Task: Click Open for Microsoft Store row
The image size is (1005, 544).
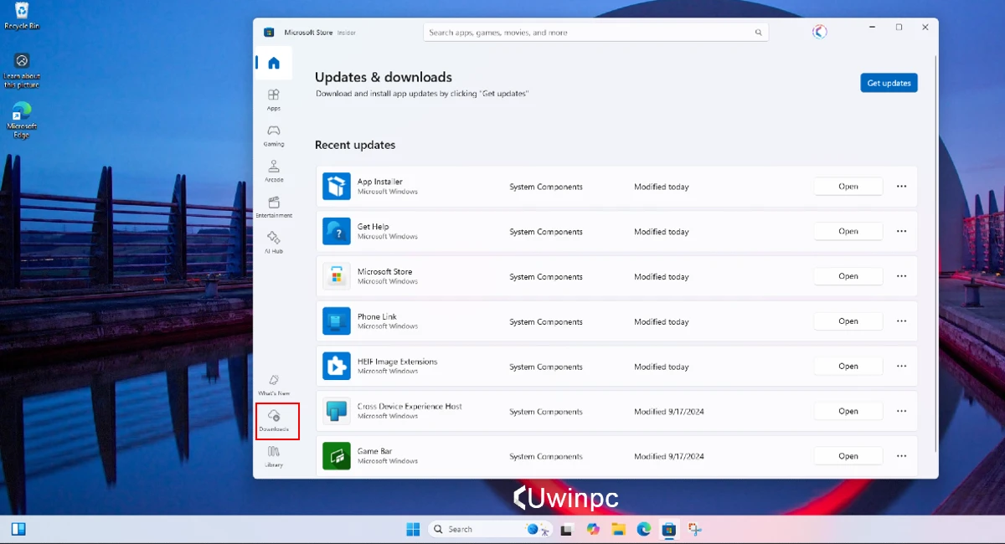Action: pos(848,276)
